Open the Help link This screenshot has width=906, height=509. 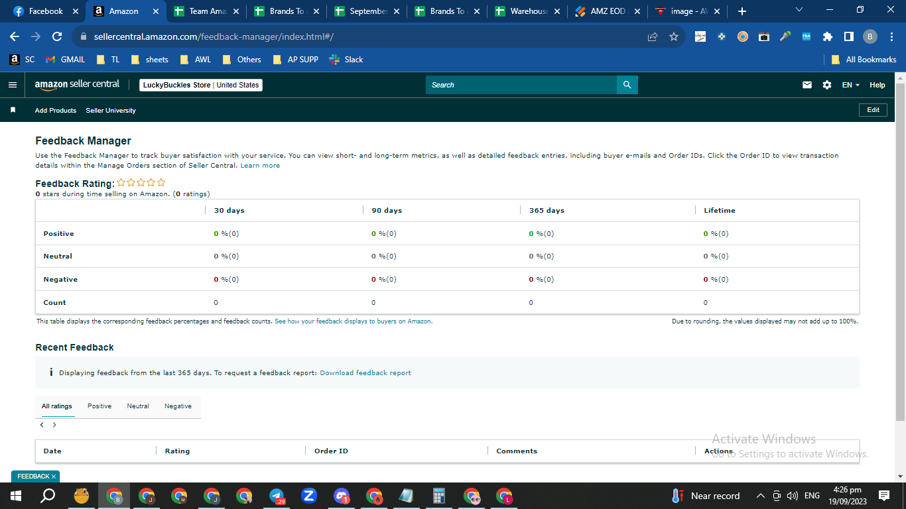pos(877,85)
